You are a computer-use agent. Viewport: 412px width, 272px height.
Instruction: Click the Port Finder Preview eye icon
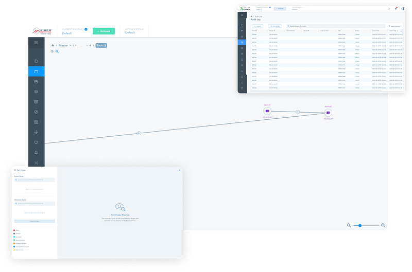[x=120, y=207]
